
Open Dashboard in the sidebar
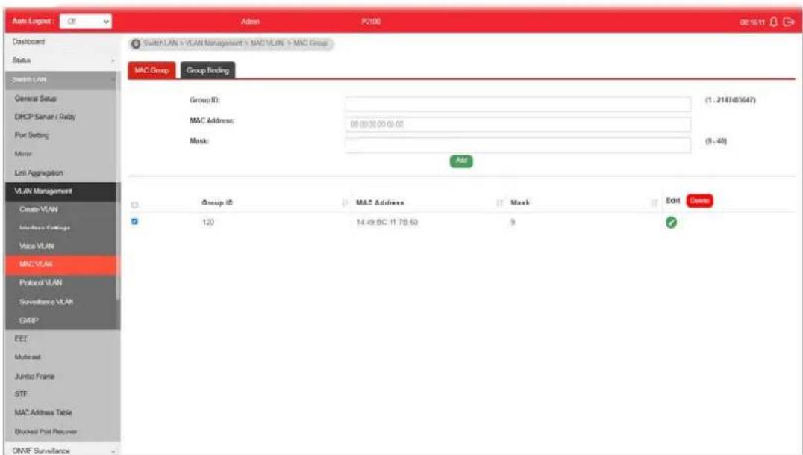28,42
